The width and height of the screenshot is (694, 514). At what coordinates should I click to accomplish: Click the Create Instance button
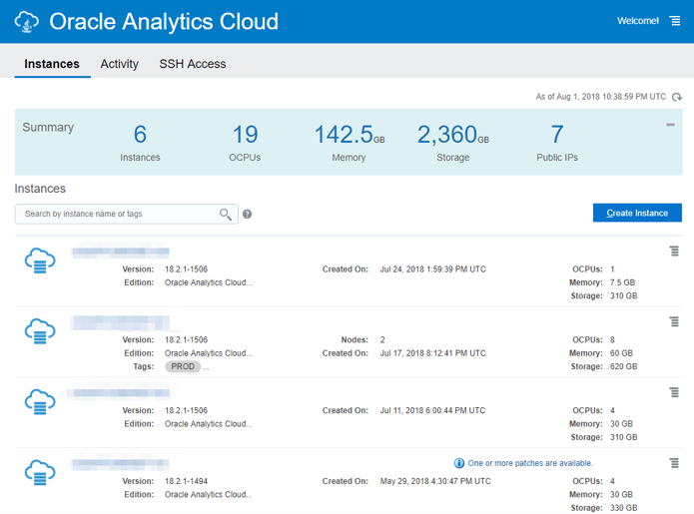637,214
